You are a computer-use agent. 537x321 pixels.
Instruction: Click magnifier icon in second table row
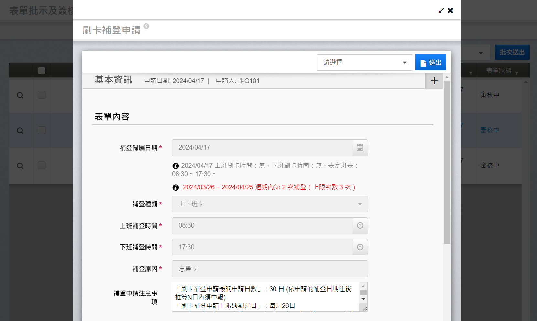tap(20, 131)
